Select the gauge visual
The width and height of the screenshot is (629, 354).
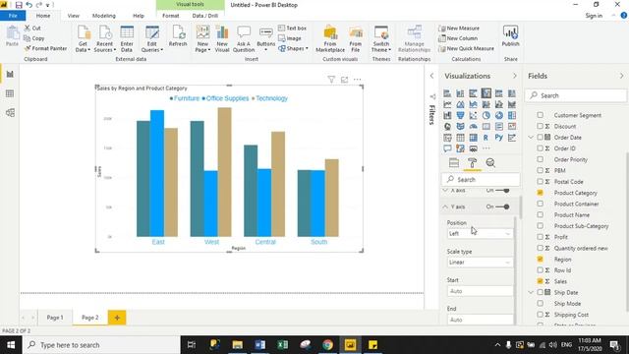tap(474, 127)
